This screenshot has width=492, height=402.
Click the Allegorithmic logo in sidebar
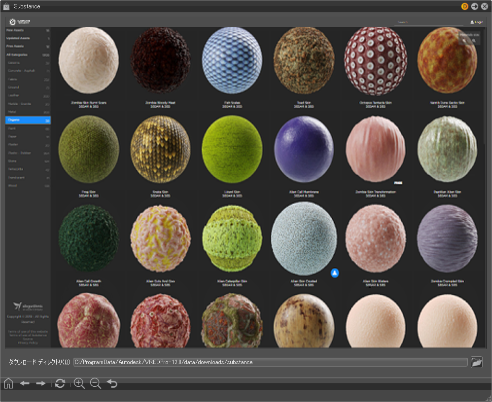(28, 306)
